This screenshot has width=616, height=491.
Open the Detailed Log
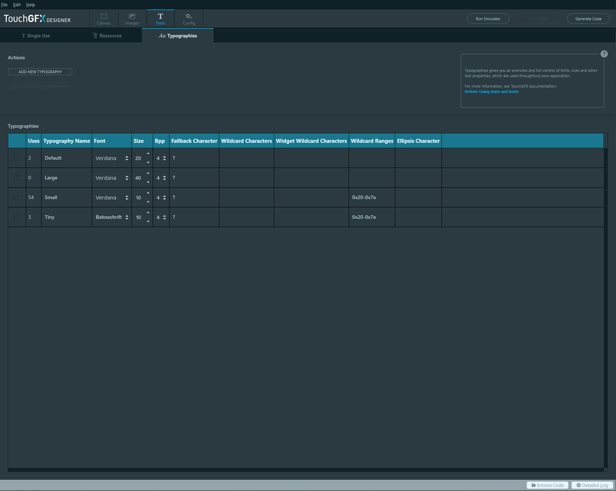pyautogui.click(x=592, y=485)
